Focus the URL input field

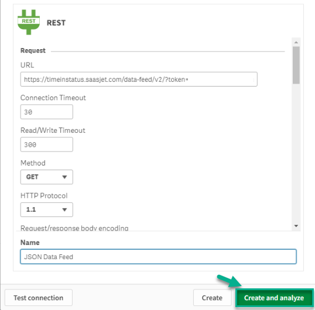coord(139,80)
